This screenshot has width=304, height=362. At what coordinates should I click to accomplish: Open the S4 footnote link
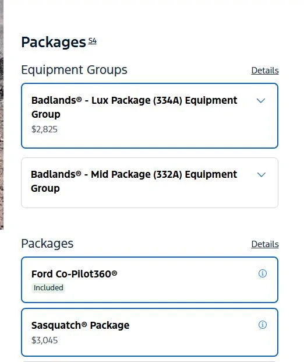coord(92,41)
